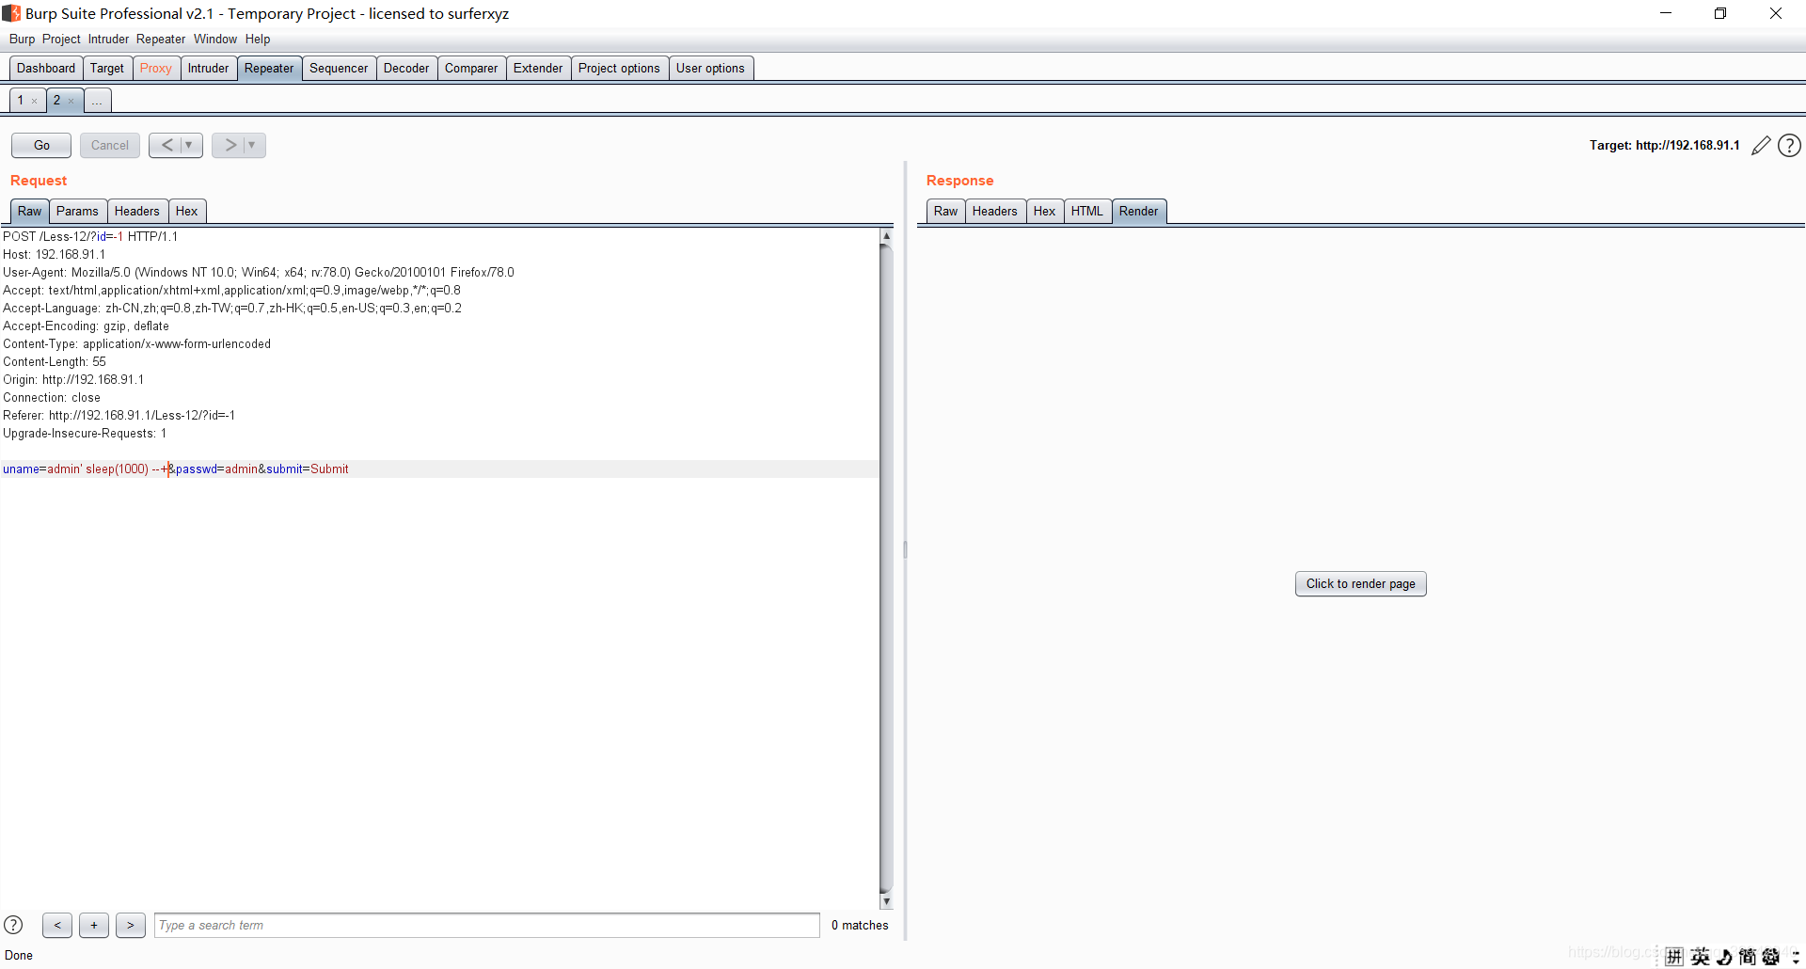Open the forward history dropdown arrow

[x=253, y=145]
